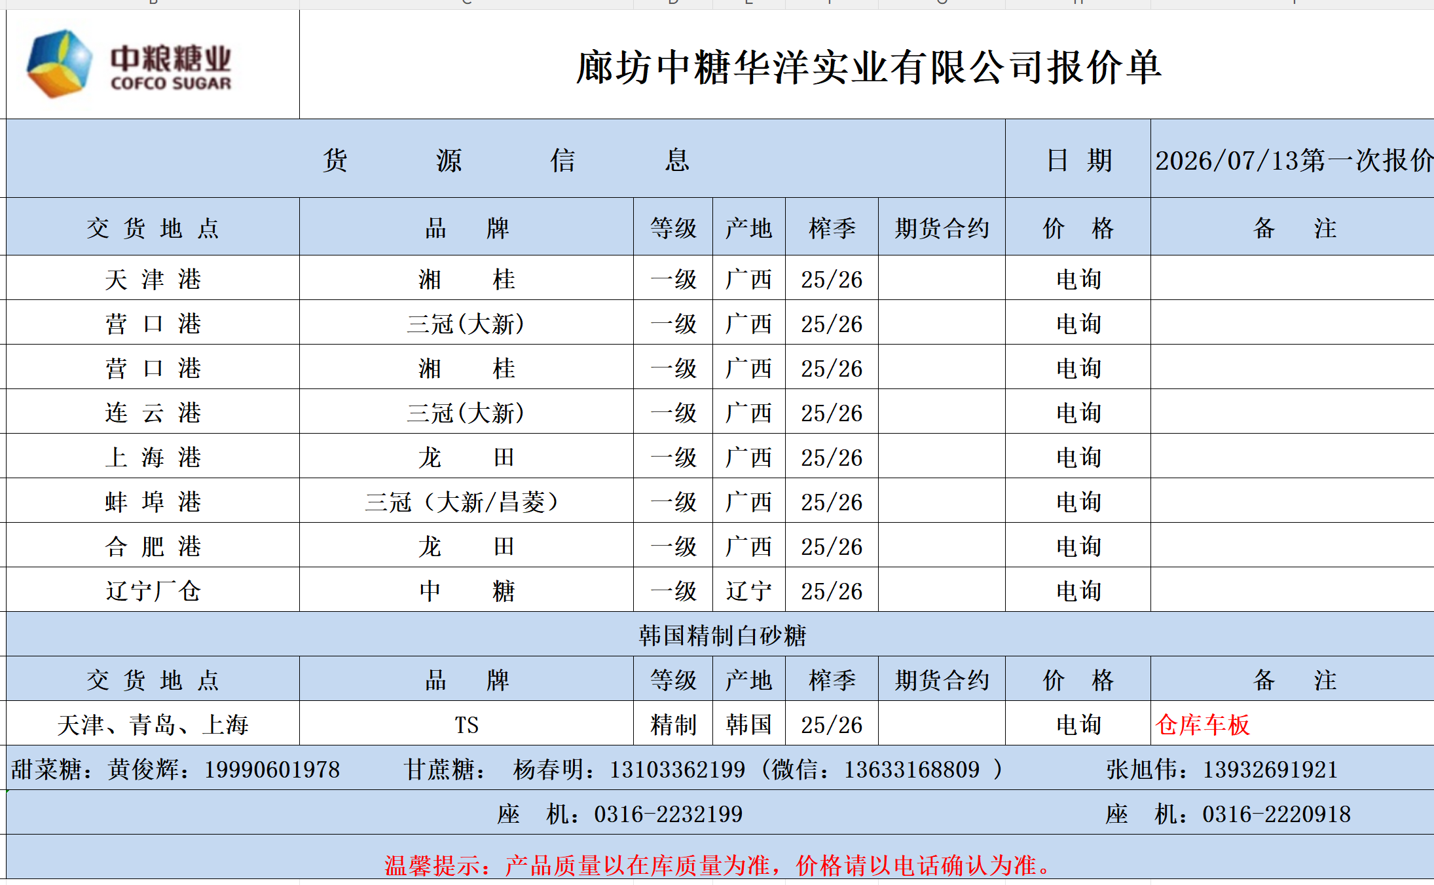This screenshot has height=885, width=1434.
Task: Select the 三冠（大新/昌菱） brand cell
Action: 466,501
